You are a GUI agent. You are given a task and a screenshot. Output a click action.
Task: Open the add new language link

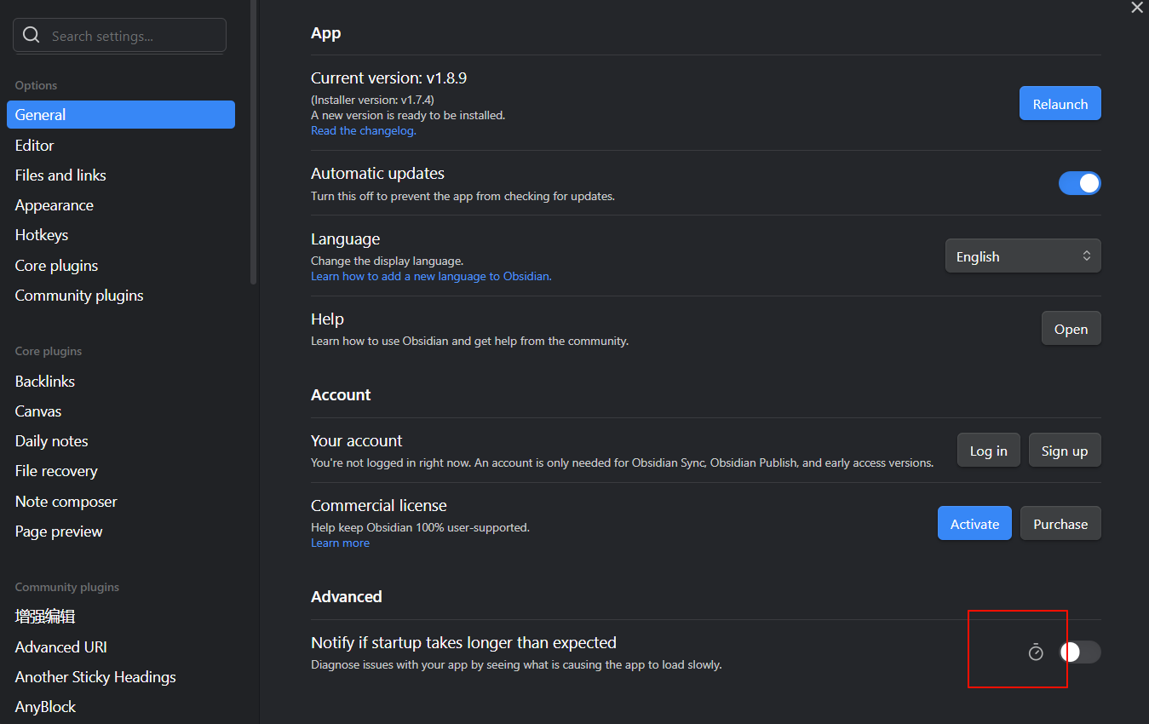click(x=431, y=277)
